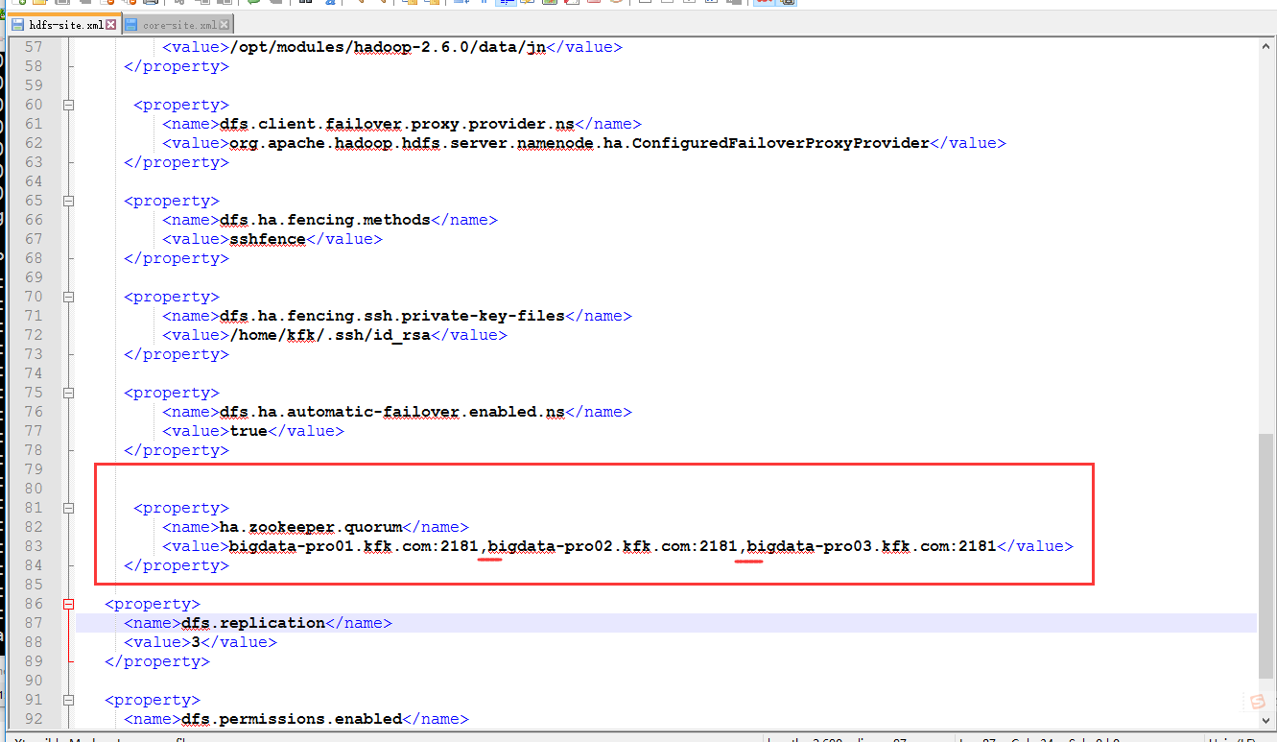Viewport: 1277px width, 742px height.
Task: Click the /opt/modules/hadoop-2.6.0/data/jn value text
Action: tap(388, 47)
